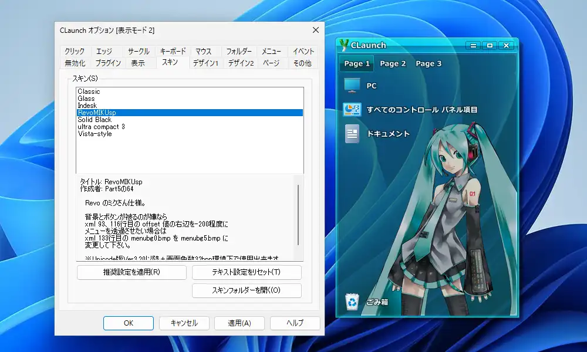The width and height of the screenshot is (587, 352).
Task: Click the ごみ箱 label in CLaunch
Action: [x=377, y=302]
